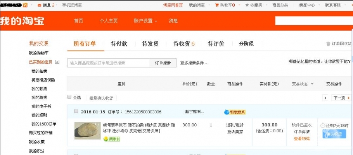Open 我的购物车 in sidebar
This screenshot has height=155, width=353.
[x=39, y=53]
